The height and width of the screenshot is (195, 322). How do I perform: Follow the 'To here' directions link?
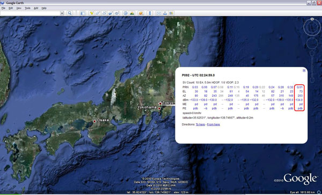pos(200,124)
